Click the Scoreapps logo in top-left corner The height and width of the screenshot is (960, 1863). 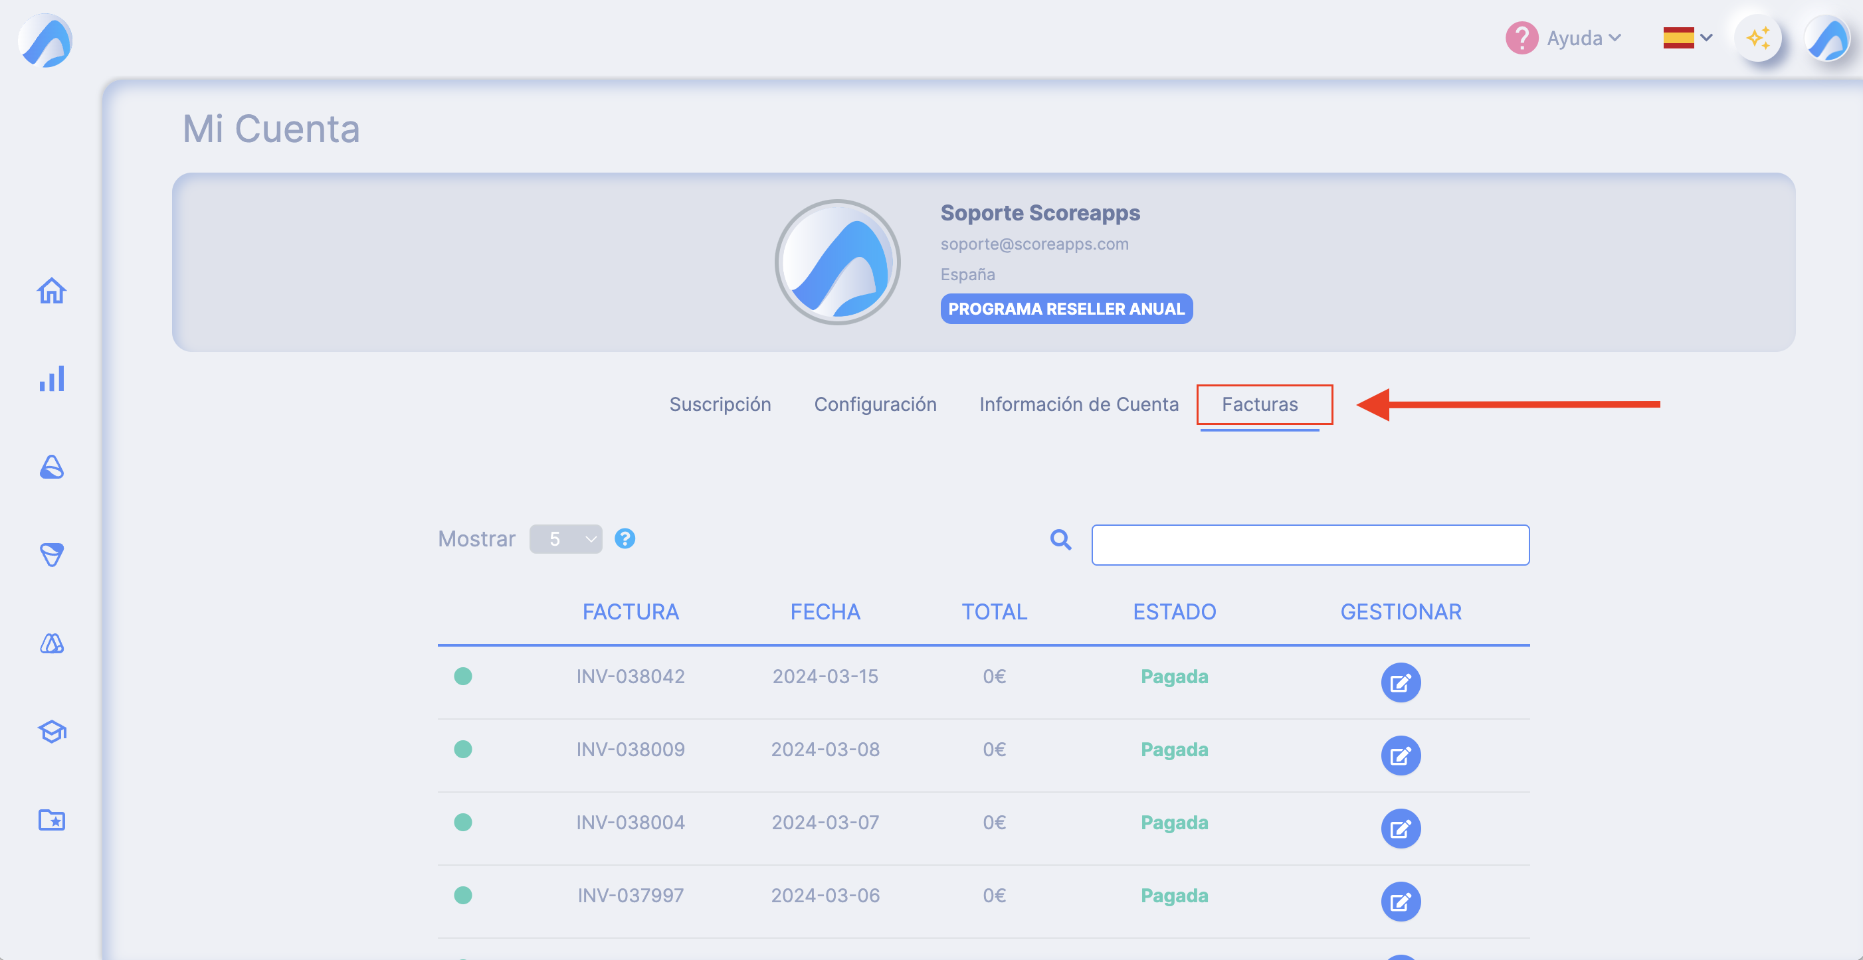point(45,41)
